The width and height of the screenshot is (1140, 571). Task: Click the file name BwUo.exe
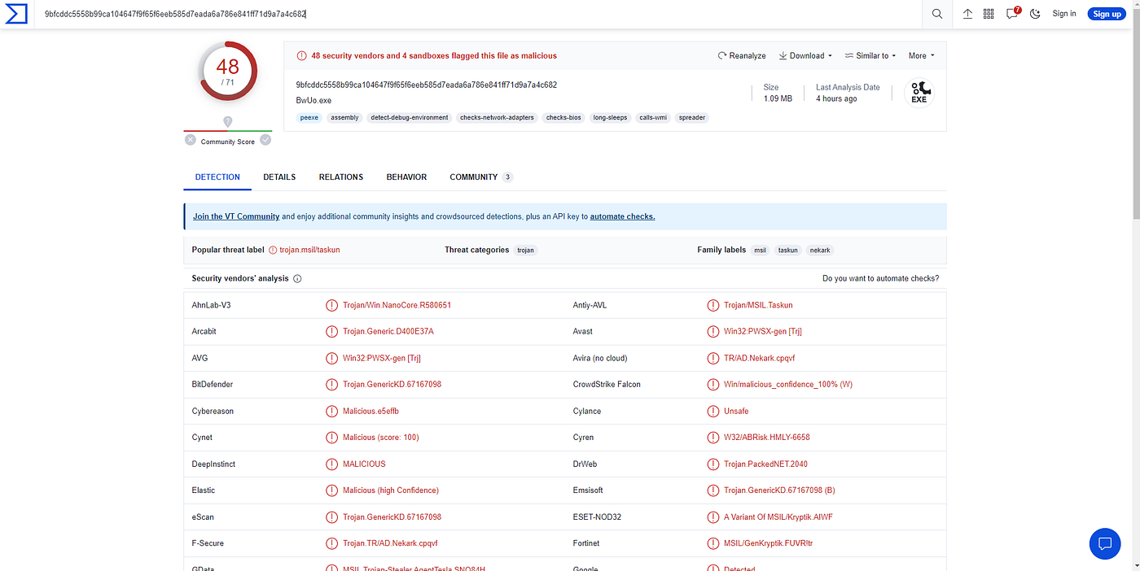[x=313, y=101]
